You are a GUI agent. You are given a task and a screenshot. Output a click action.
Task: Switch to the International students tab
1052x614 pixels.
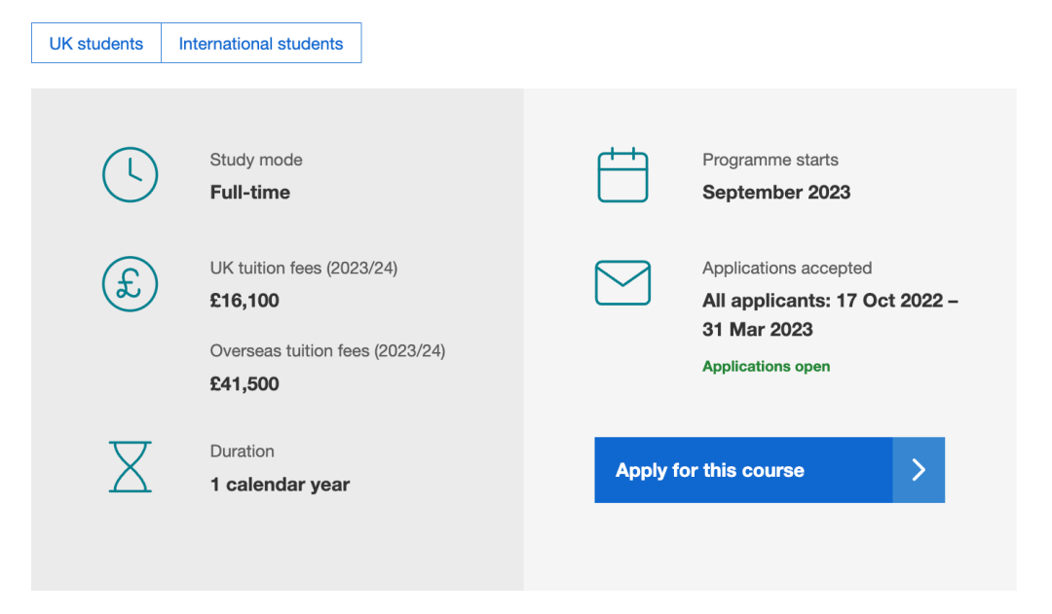(x=261, y=44)
